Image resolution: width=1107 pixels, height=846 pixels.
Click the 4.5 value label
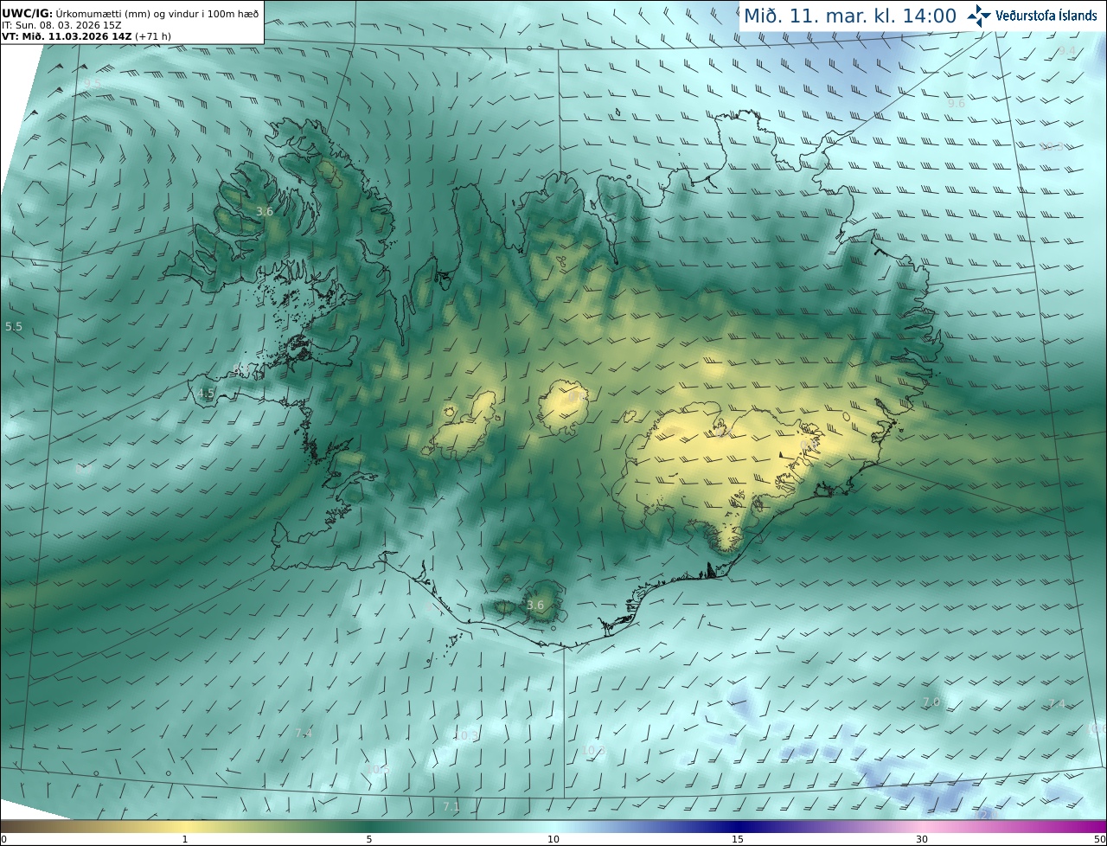pyautogui.click(x=206, y=393)
